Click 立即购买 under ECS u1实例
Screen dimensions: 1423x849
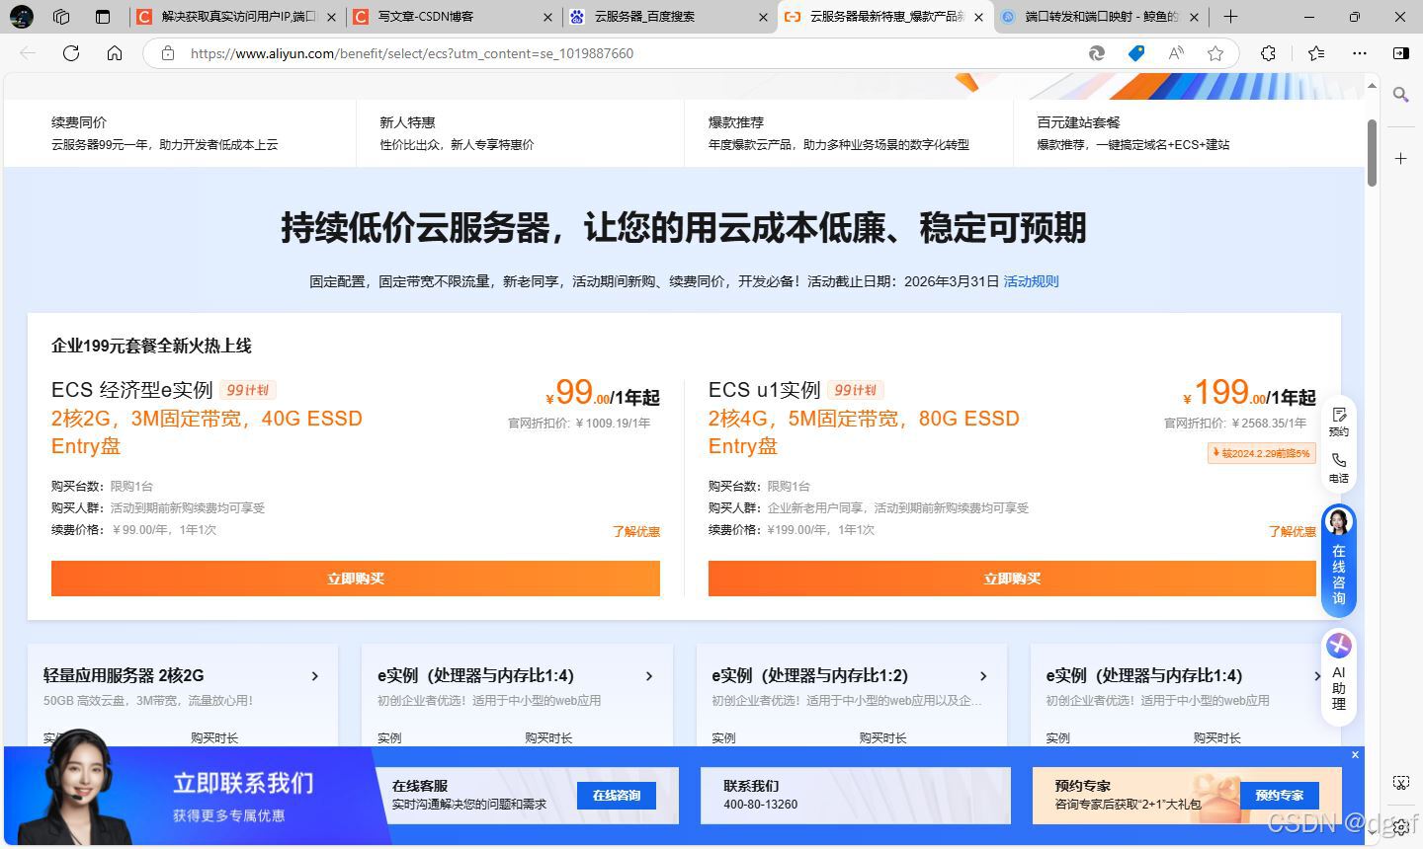click(x=1011, y=579)
